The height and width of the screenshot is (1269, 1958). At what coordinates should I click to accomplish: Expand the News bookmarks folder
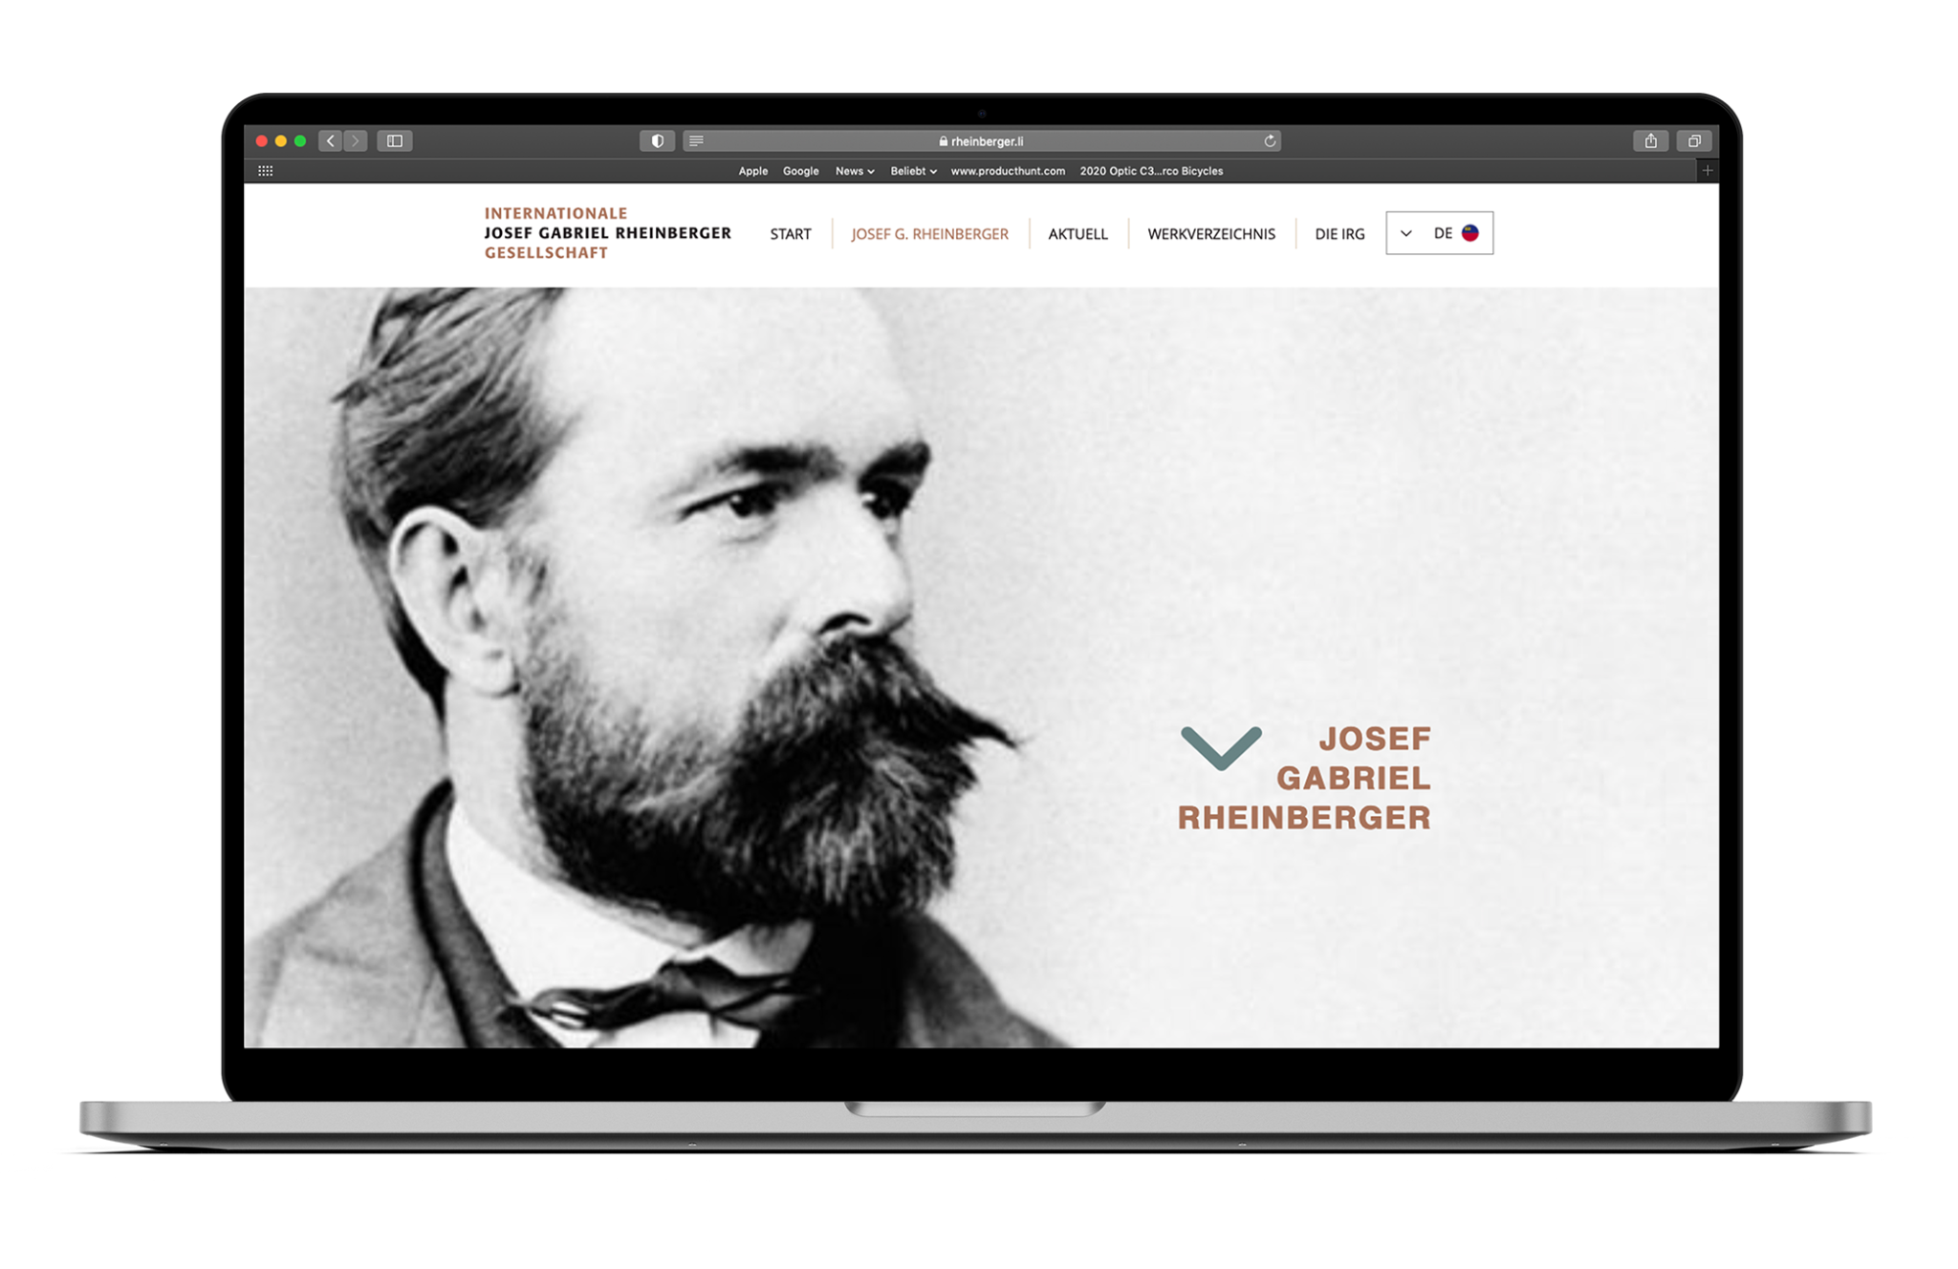click(855, 171)
